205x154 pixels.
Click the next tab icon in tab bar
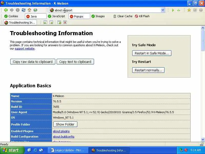[51, 22]
